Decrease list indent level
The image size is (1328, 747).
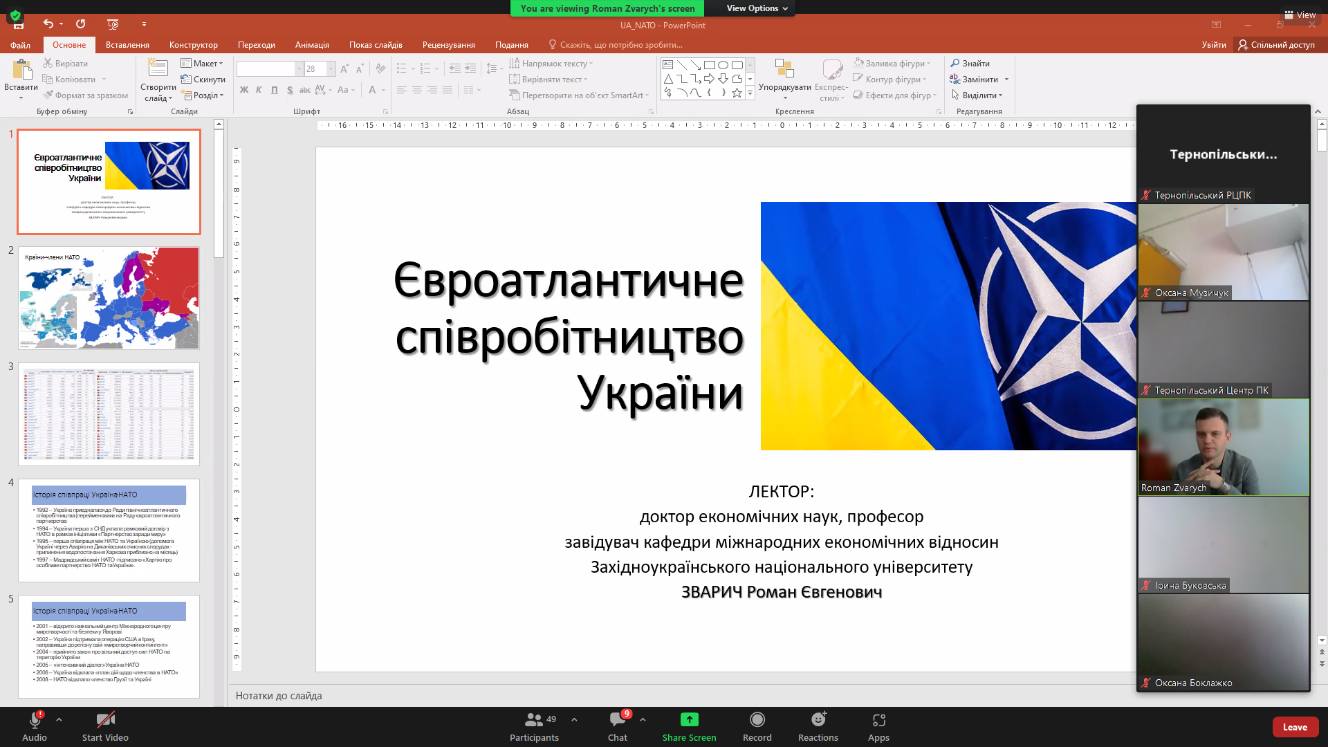click(x=454, y=68)
